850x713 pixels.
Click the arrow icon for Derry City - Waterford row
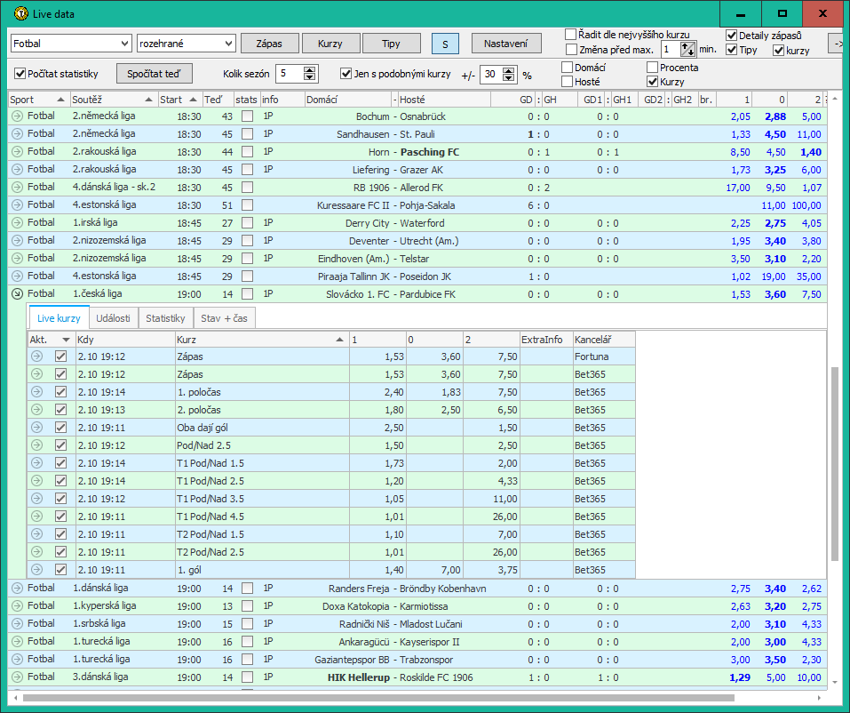coord(18,223)
